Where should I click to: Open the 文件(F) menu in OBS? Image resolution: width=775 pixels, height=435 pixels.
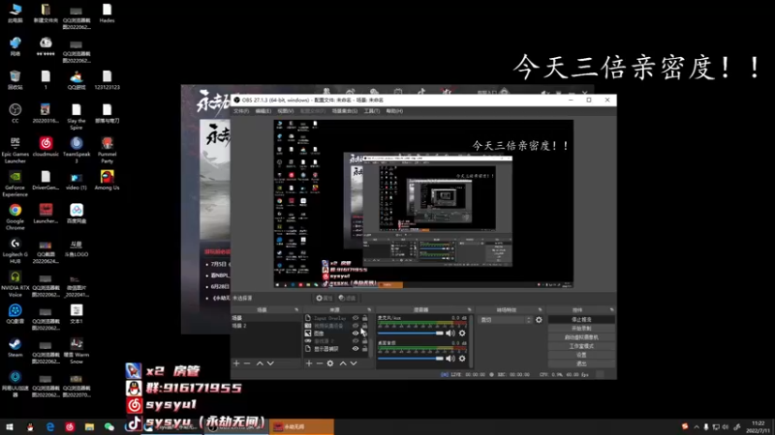point(241,111)
